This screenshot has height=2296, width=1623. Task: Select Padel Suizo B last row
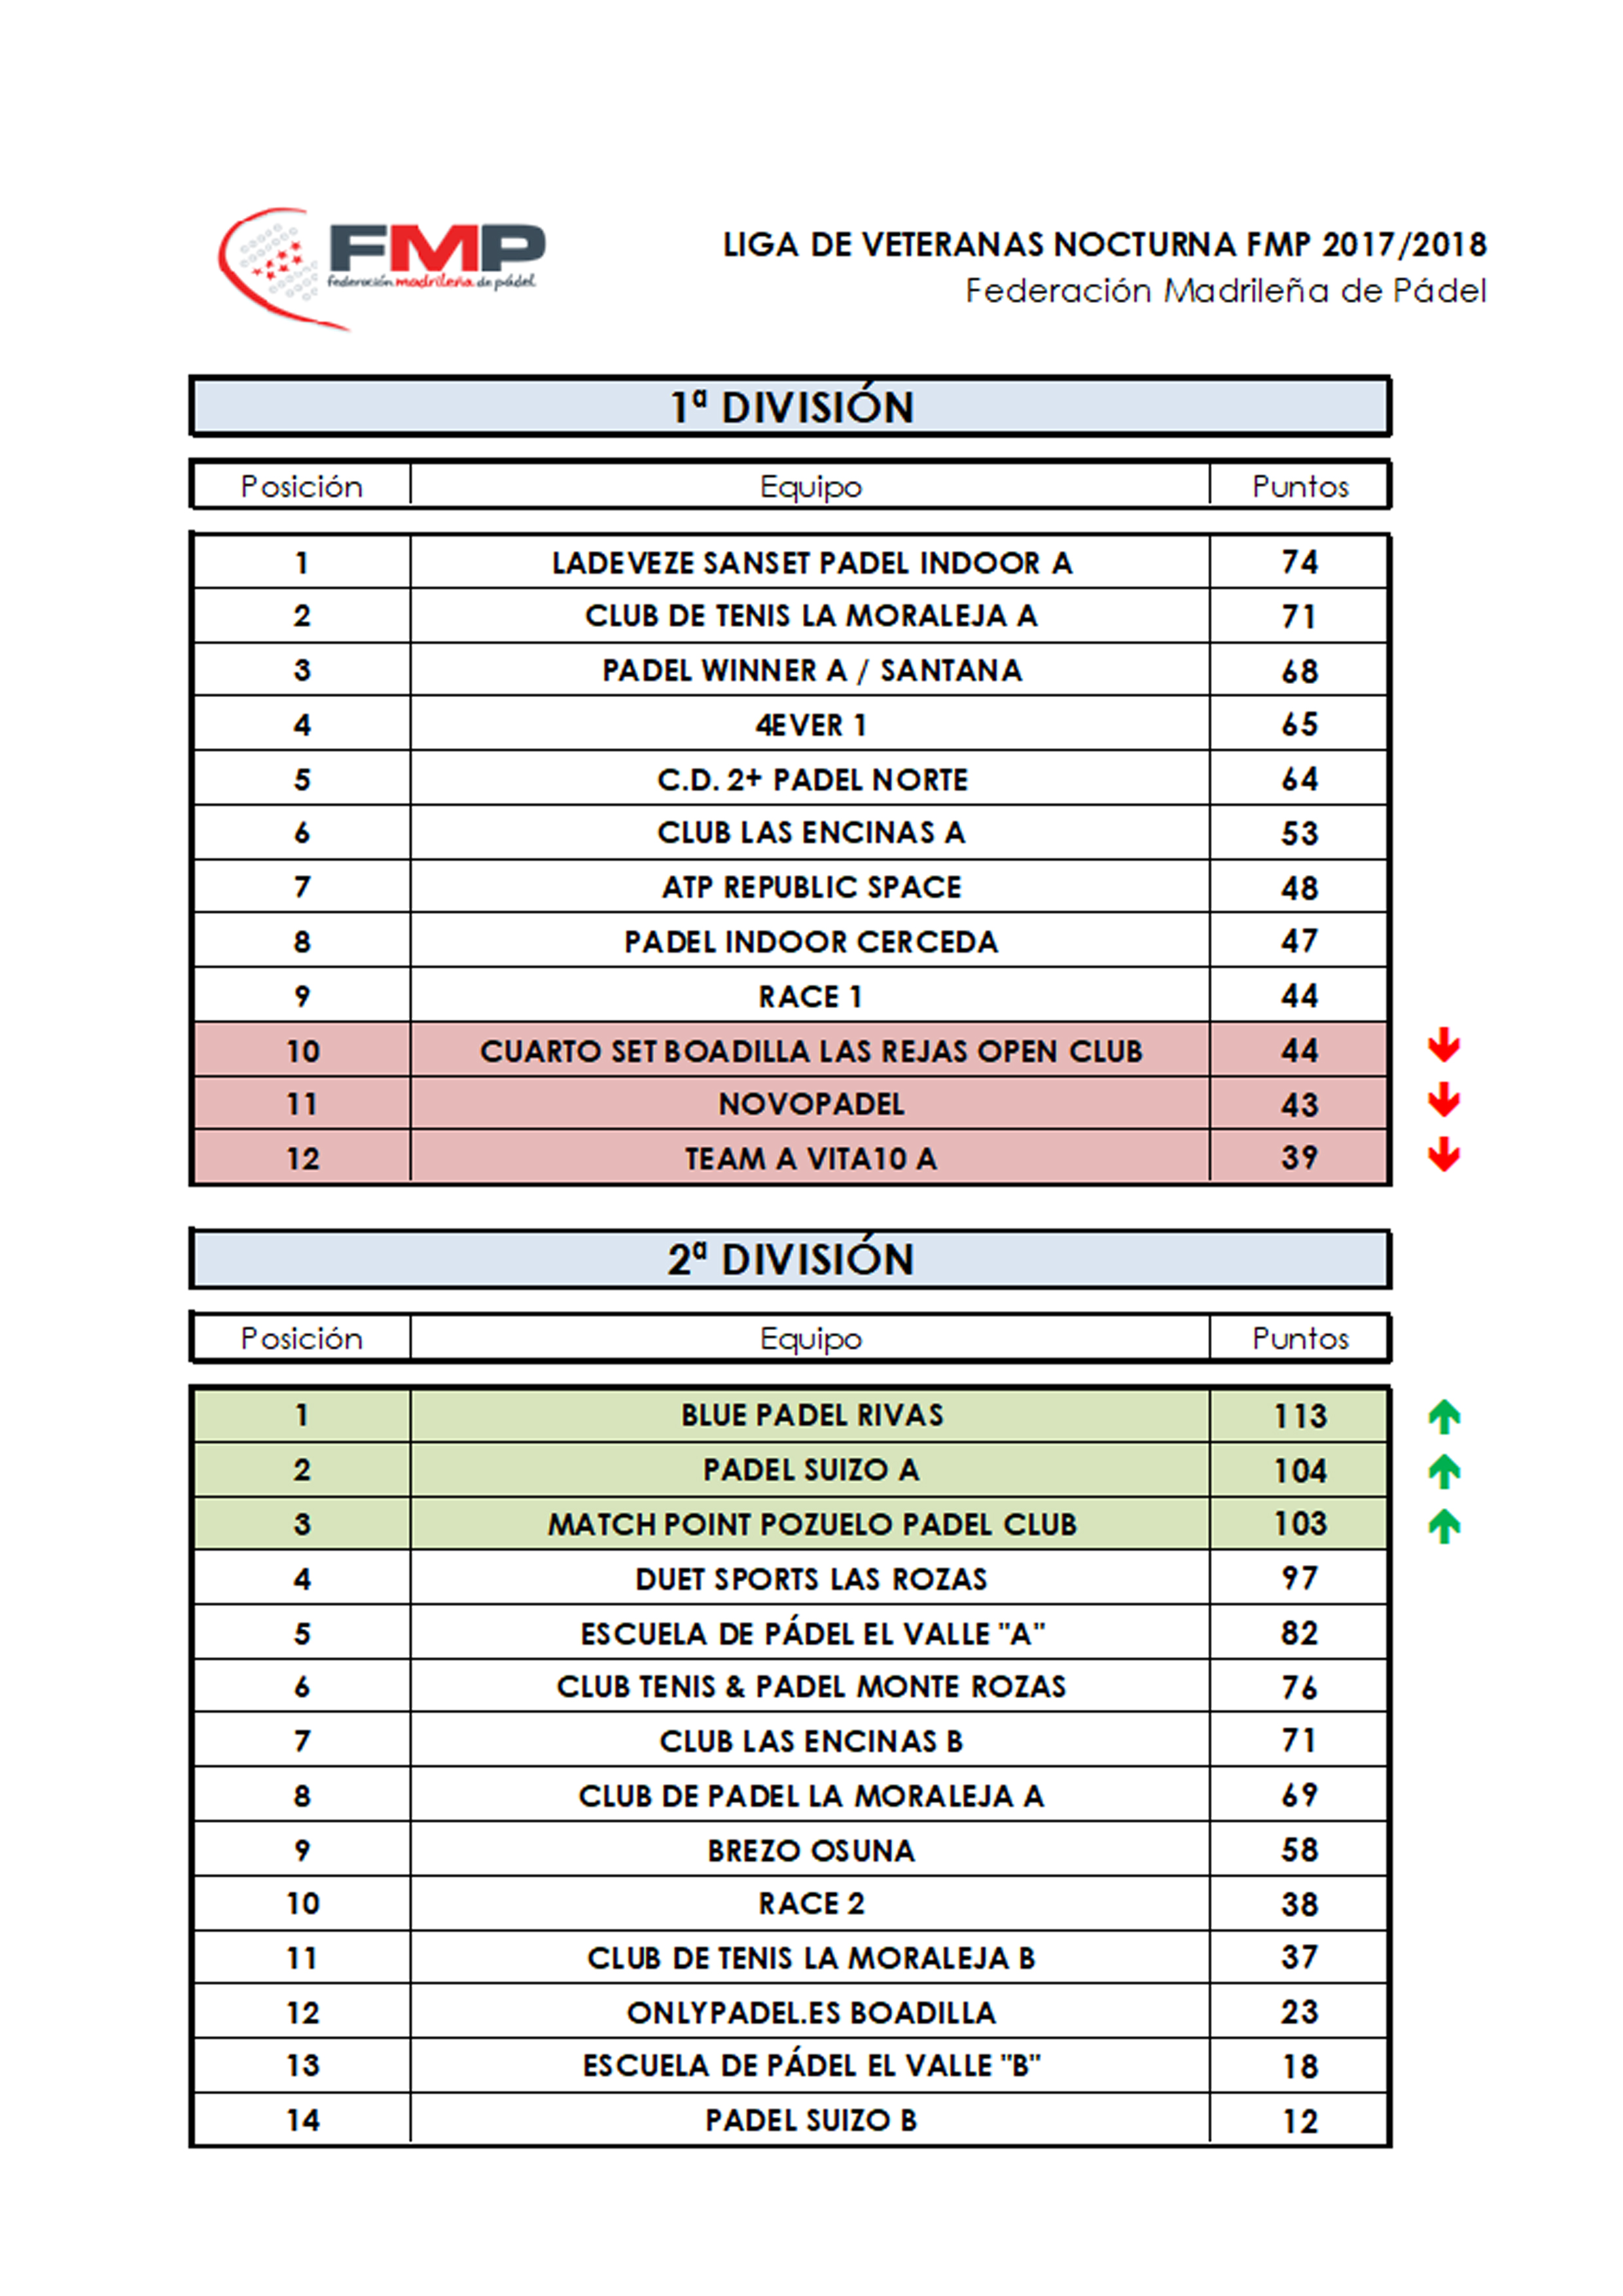790,2120
